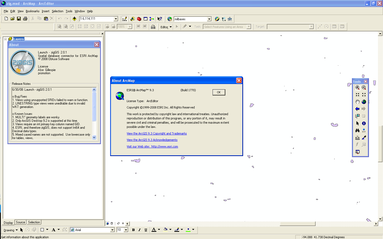Image resolution: width=383 pixels, height=239 pixels.
Task: Open the Drawing menu dropdown
Action: pos(11,230)
